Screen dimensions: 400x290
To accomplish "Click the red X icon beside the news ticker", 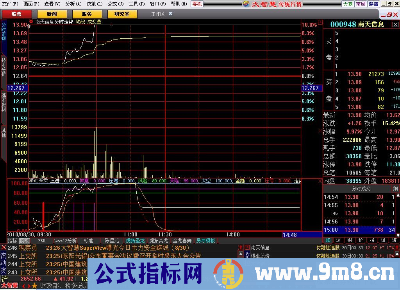I will pyautogui.click(x=4, y=248).
